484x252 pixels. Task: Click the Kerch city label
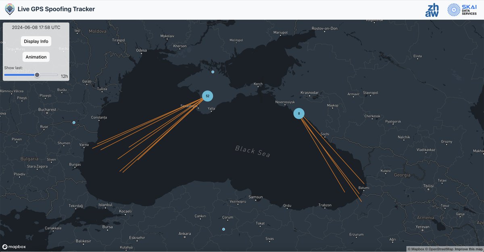pyautogui.click(x=258, y=84)
